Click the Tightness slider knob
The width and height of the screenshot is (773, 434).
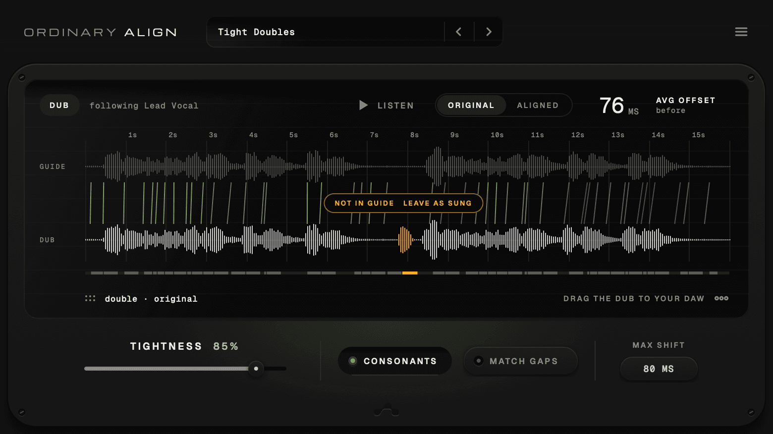click(256, 369)
